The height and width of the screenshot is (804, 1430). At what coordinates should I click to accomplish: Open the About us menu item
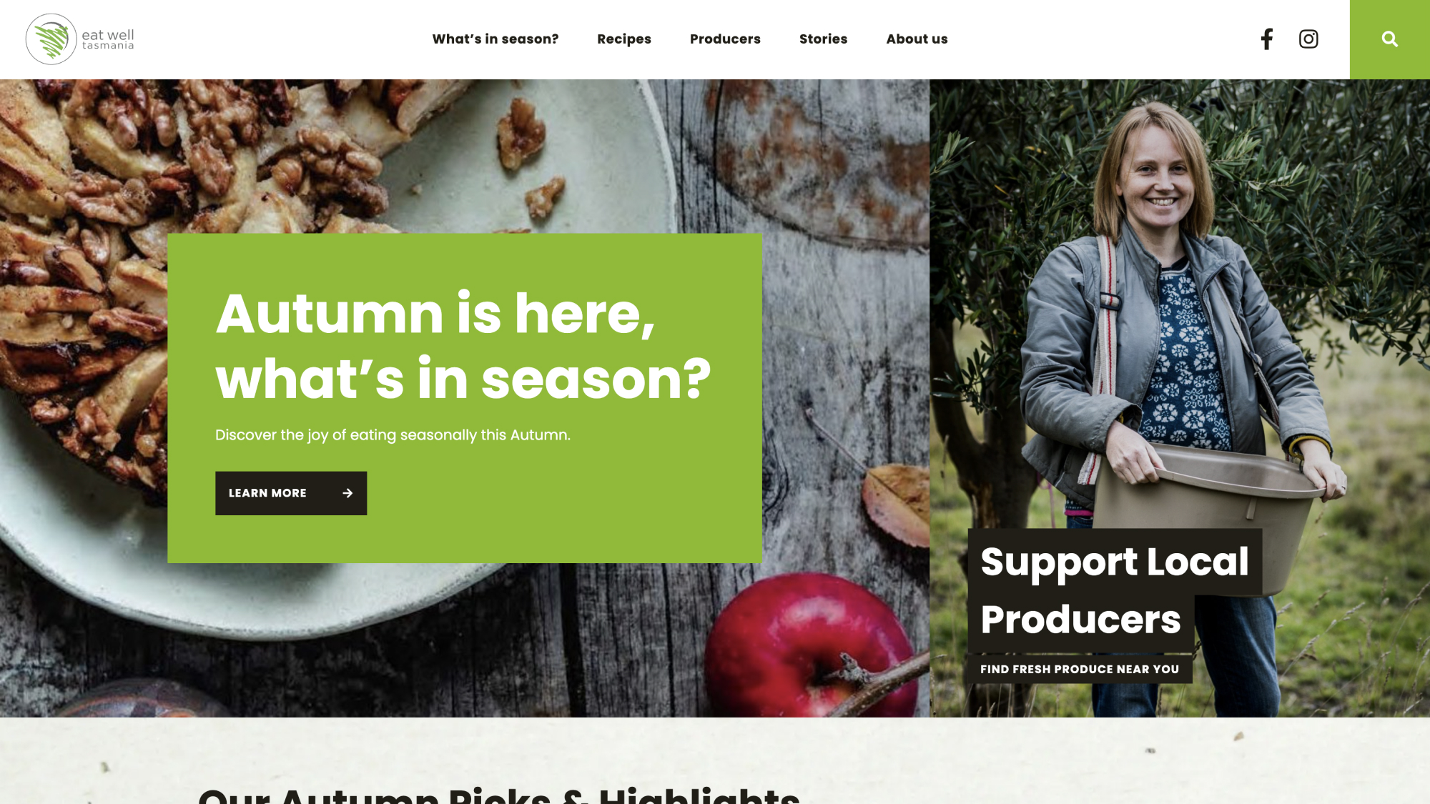[x=917, y=39]
